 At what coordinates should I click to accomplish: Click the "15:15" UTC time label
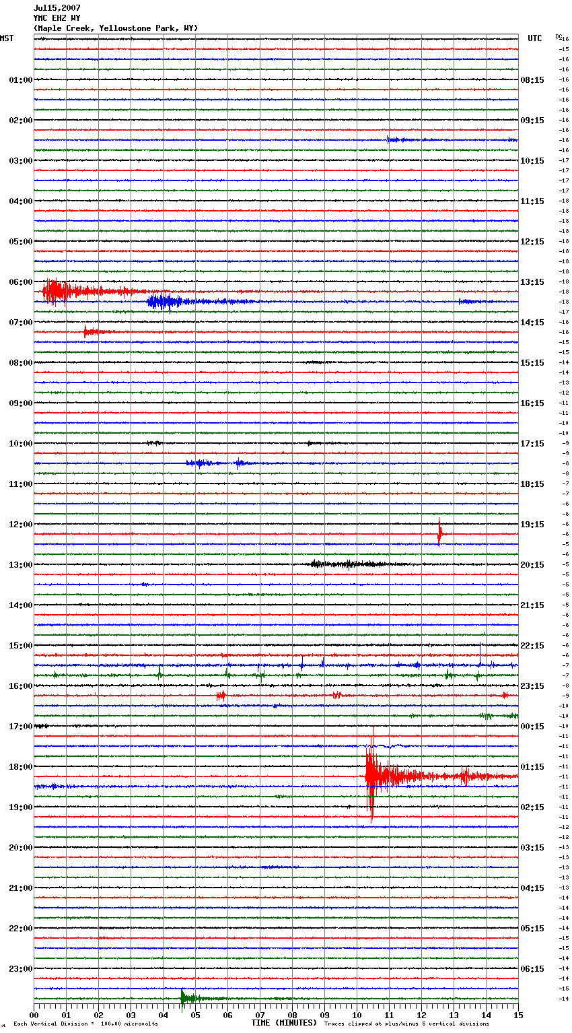point(532,363)
